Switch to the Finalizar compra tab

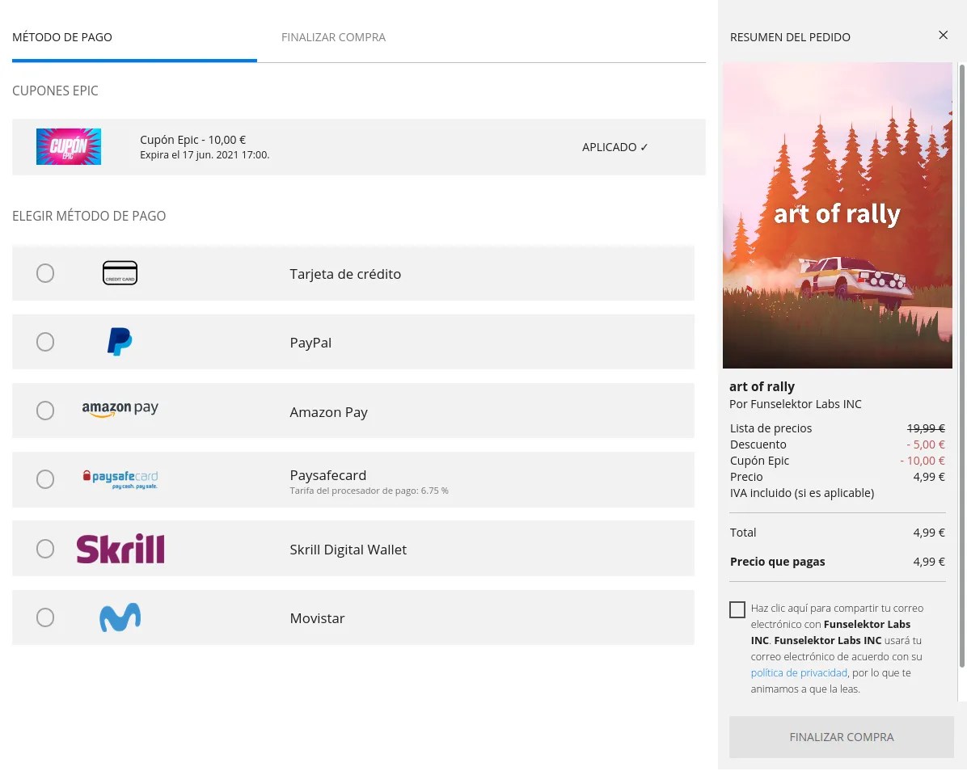pyautogui.click(x=334, y=37)
